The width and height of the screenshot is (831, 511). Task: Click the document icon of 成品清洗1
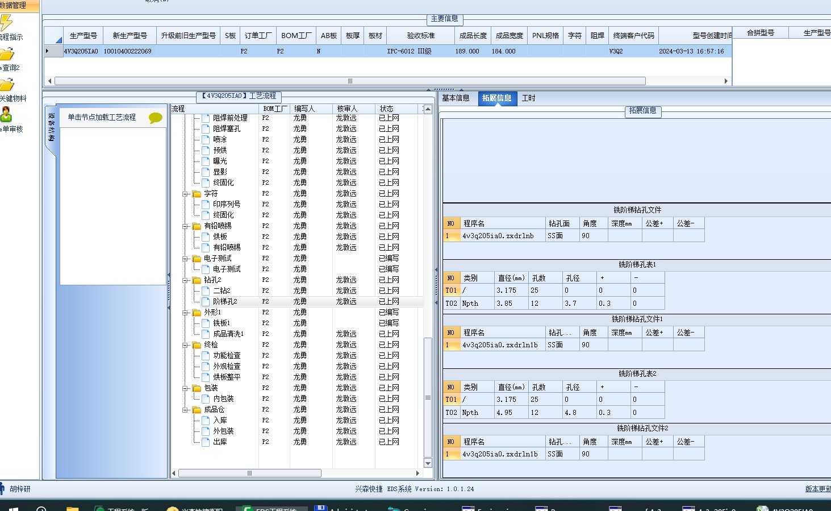(206, 334)
